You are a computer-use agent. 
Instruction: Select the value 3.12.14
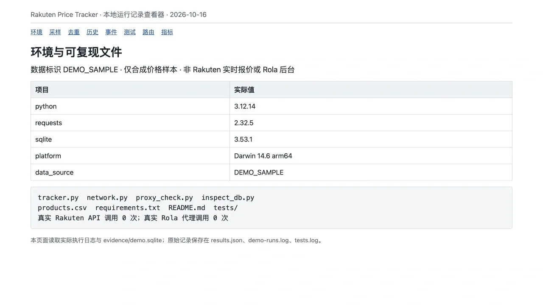point(245,106)
